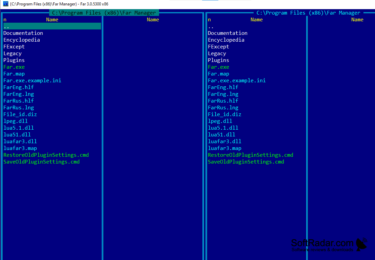Image resolution: width=375 pixels, height=260 pixels.
Task: Select File_id.diz in the right panel
Action: pyautogui.click(x=224, y=114)
